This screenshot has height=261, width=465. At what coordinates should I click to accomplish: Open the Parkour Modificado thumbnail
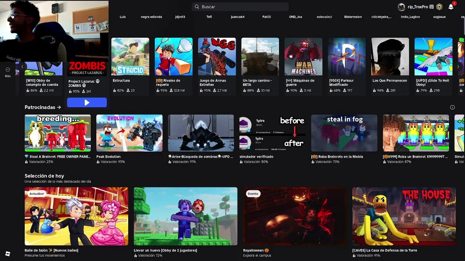pyautogui.click(x=347, y=57)
